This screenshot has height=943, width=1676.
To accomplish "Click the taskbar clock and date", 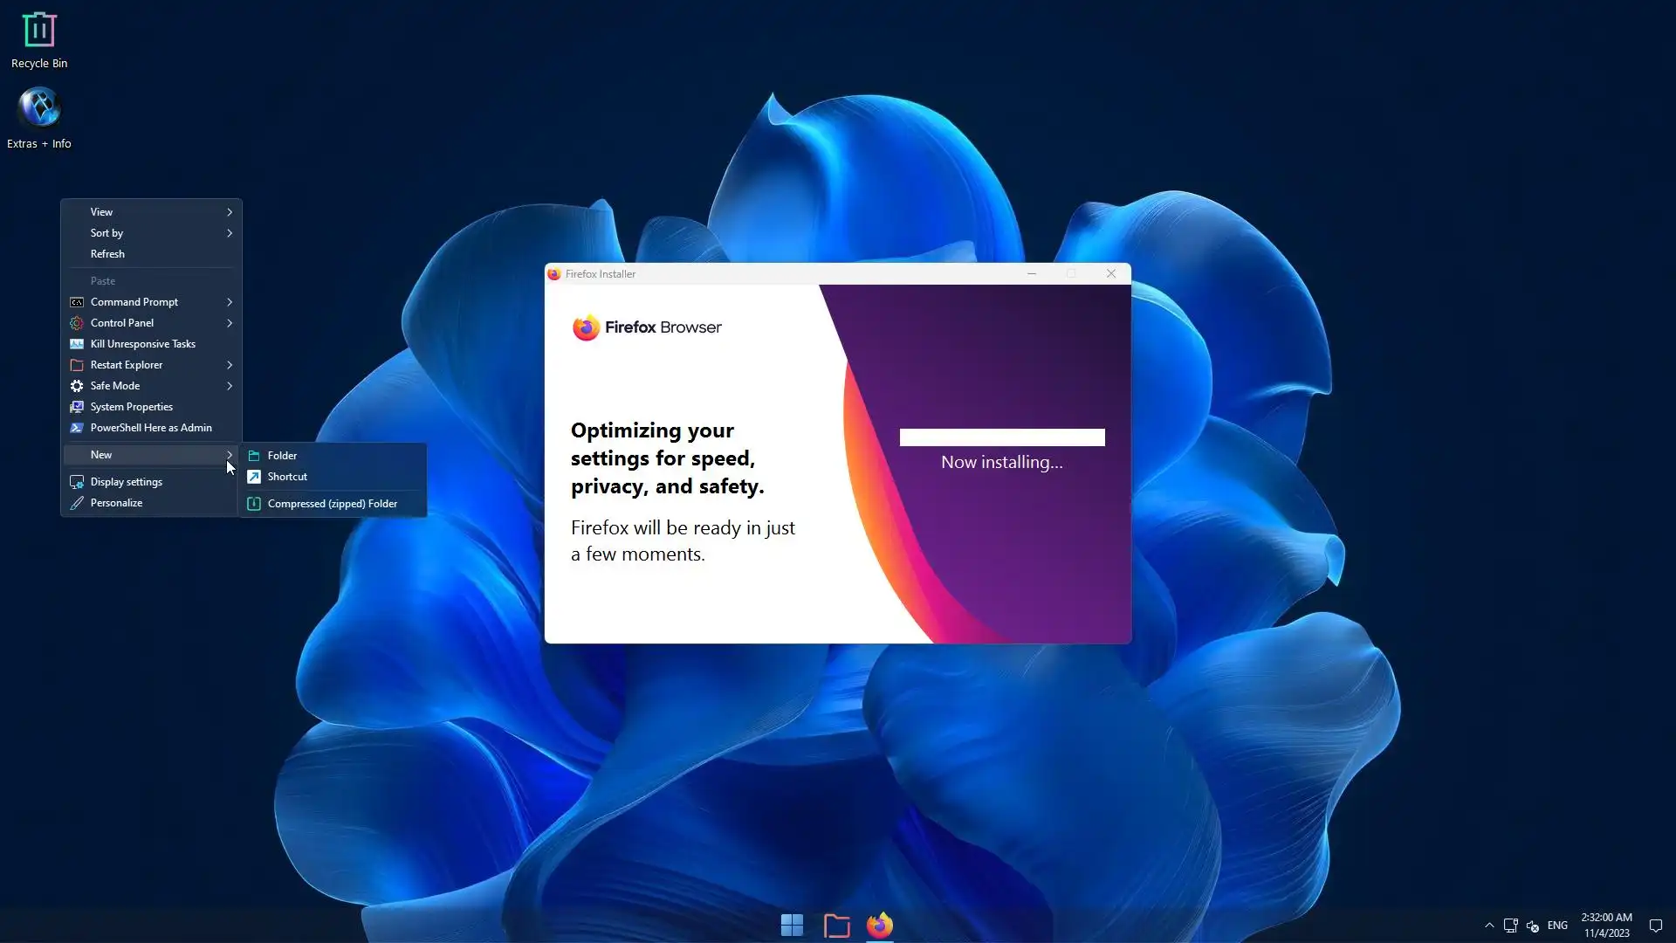I will (x=1606, y=926).
